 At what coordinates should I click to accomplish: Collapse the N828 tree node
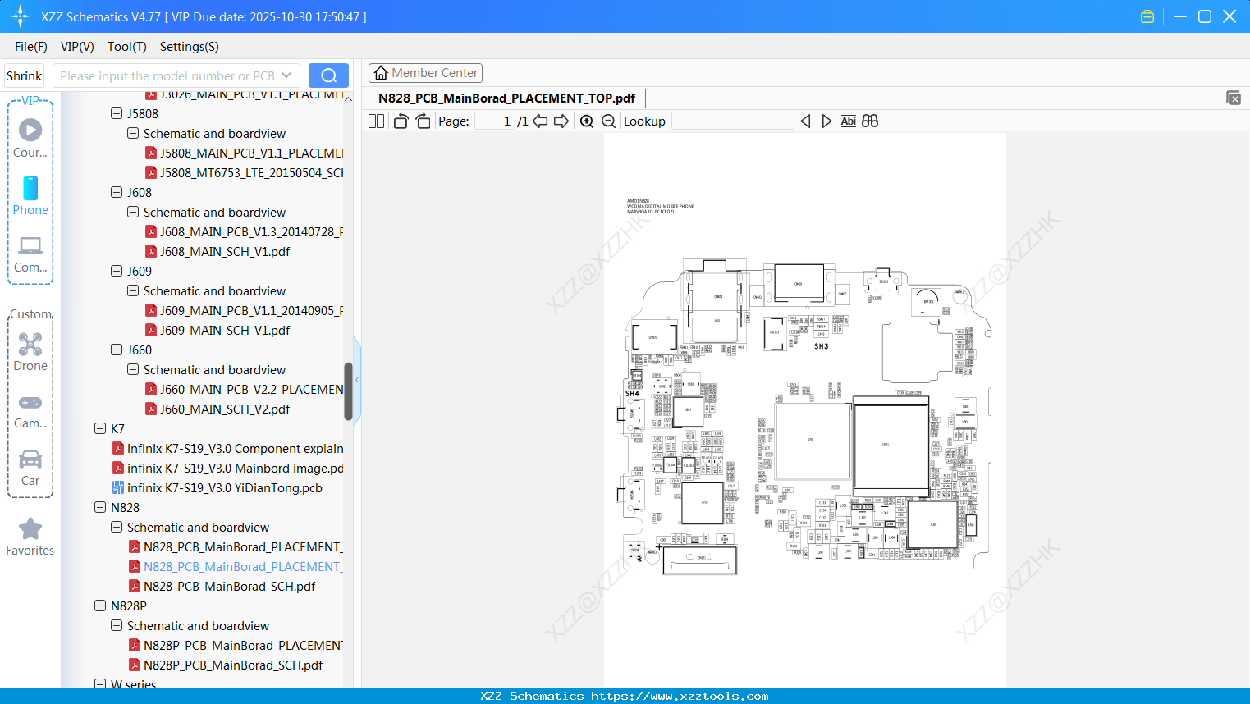pos(99,507)
